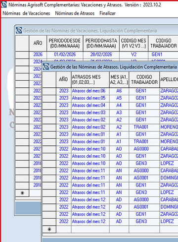Click ATRASOS MES column header
178x242 pixels.
pyautogui.click(x=90, y=79)
